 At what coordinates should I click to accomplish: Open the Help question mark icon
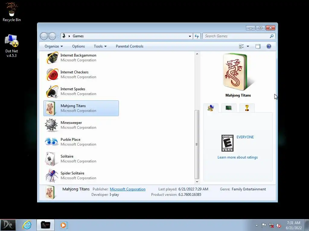pyautogui.click(x=269, y=46)
